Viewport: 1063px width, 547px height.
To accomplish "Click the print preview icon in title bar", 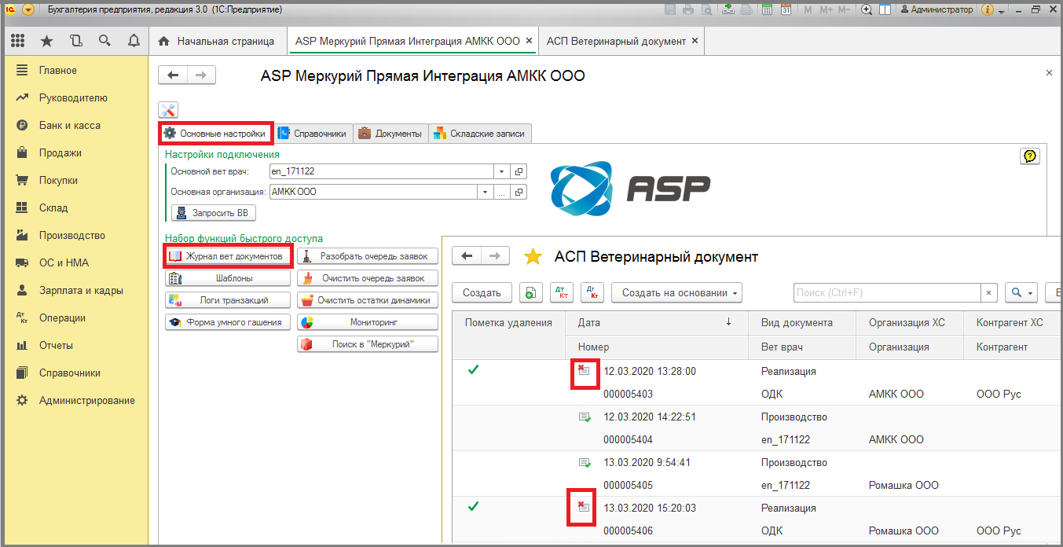I will coord(707,9).
